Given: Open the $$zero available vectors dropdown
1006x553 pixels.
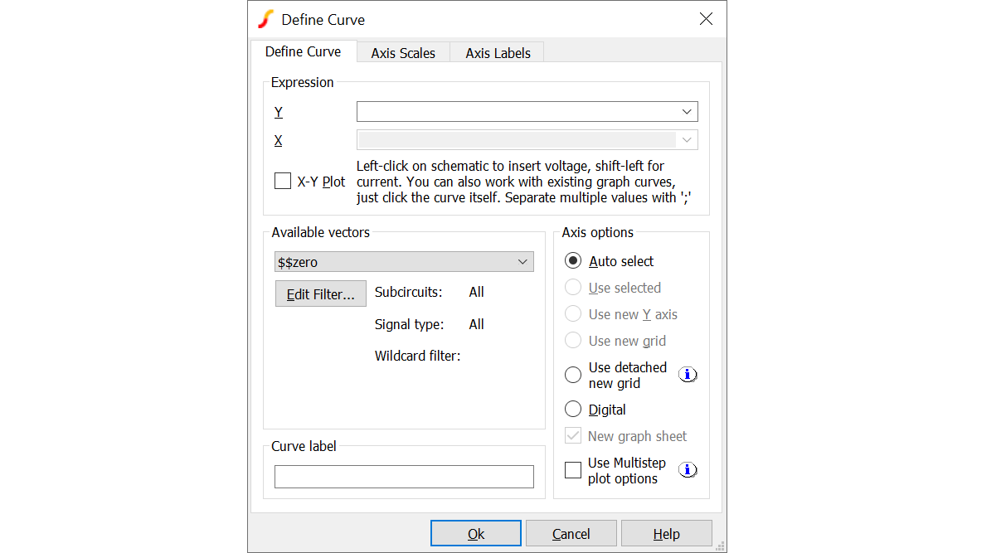Looking at the screenshot, I should [522, 262].
